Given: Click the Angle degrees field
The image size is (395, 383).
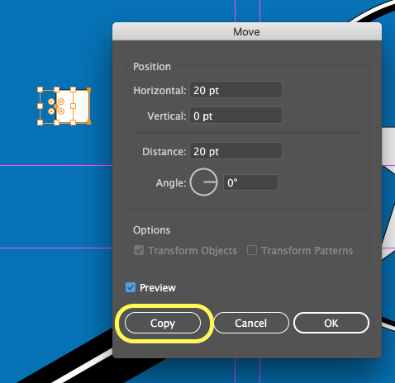Looking at the screenshot, I should pyautogui.click(x=250, y=182).
